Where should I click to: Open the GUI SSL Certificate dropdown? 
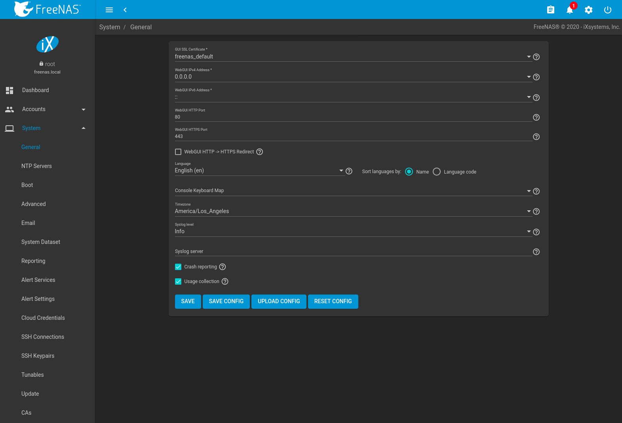[351, 57]
